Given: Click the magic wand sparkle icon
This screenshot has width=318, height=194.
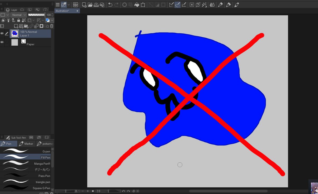Looking at the screenshot, I should pyautogui.click(x=204, y=5).
